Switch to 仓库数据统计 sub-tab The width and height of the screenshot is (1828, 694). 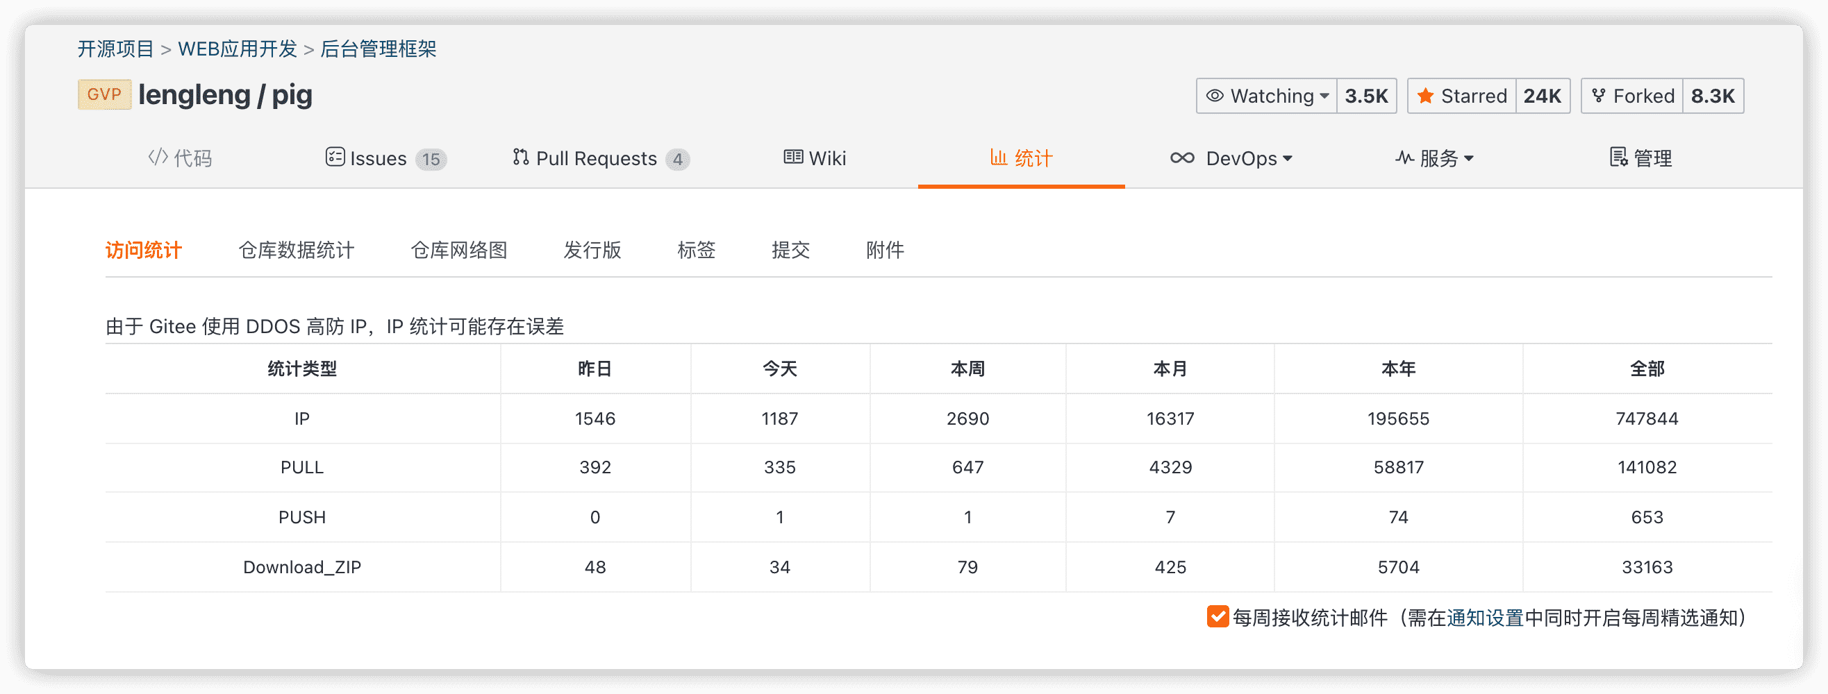point(297,250)
